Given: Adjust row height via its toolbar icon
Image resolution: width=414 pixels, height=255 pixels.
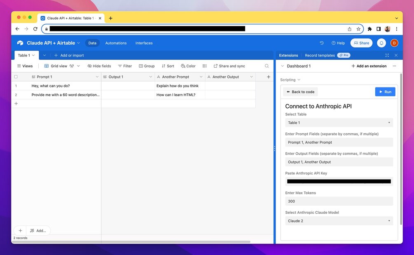Looking at the screenshot, I should [x=204, y=66].
